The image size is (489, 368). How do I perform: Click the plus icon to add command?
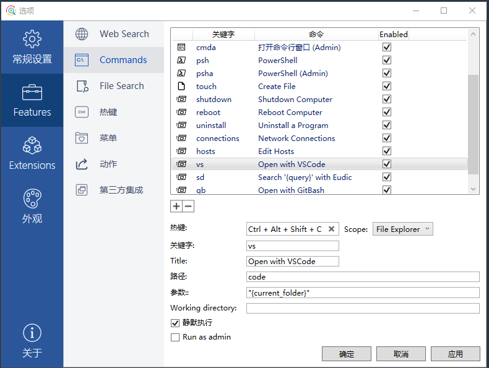click(x=176, y=207)
